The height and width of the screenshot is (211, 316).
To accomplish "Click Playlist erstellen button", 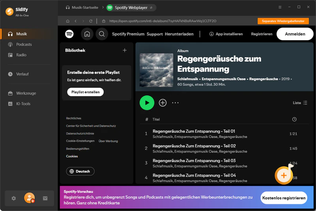I will click(85, 92).
